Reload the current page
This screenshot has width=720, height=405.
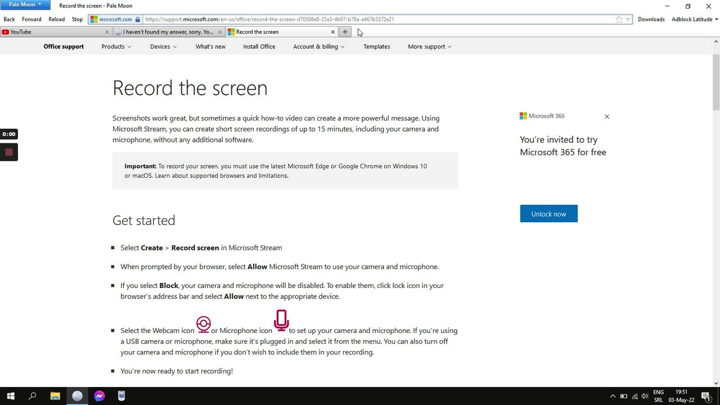(56, 19)
